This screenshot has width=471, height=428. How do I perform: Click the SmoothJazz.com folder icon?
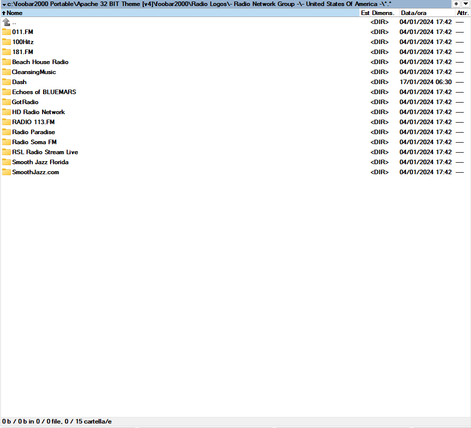(x=7, y=172)
